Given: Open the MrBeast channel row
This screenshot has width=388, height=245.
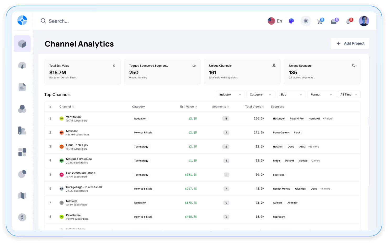Looking at the screenshot, I should coord(202,133).
